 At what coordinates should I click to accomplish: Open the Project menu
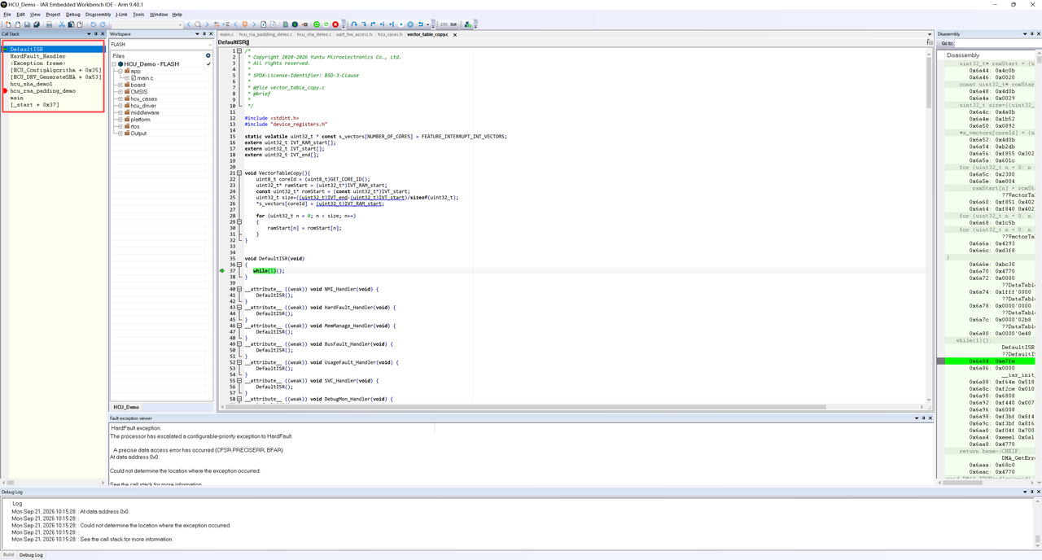[53, 14]
